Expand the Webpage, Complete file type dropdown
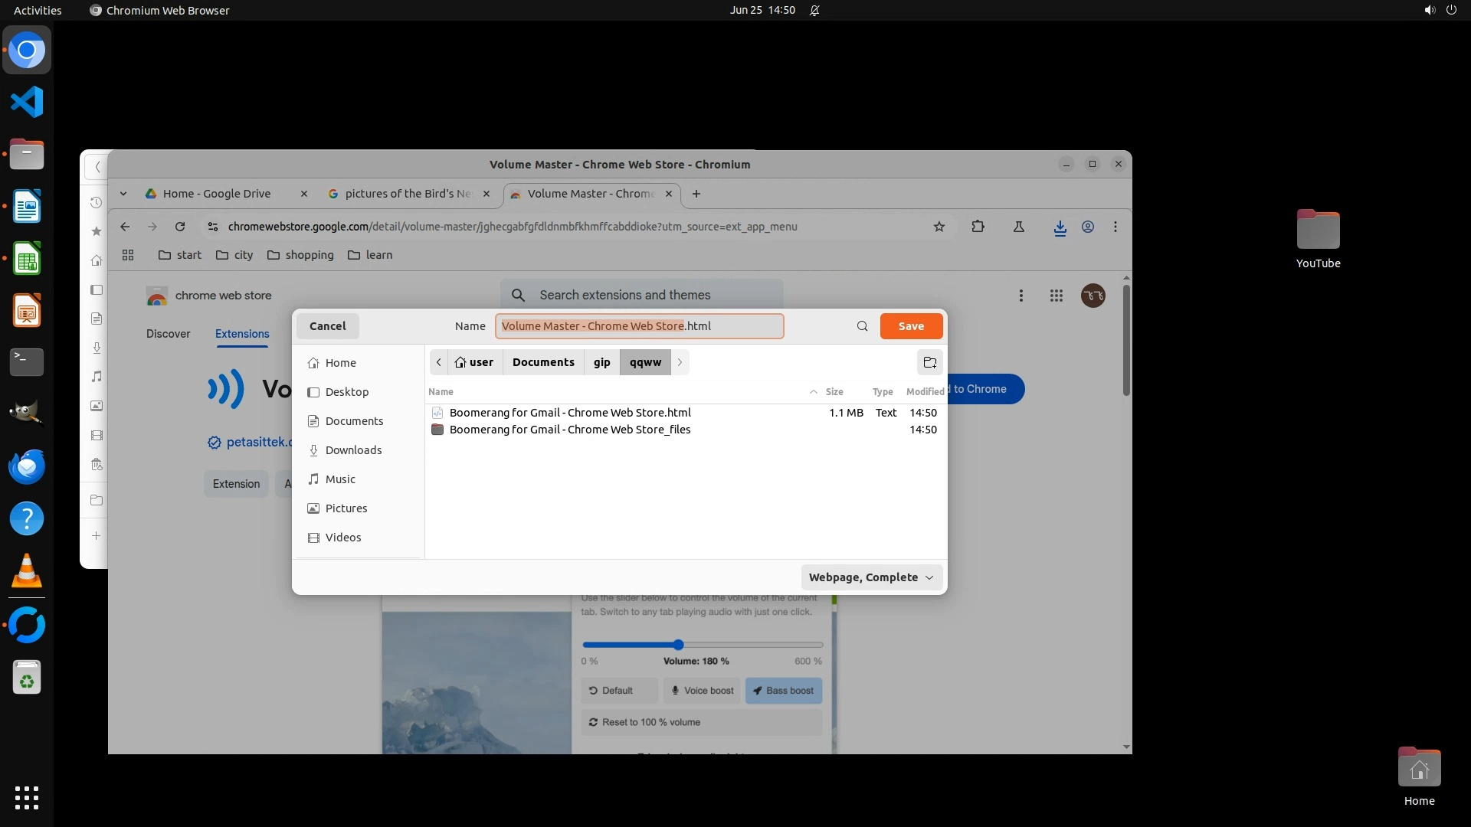 871,577
